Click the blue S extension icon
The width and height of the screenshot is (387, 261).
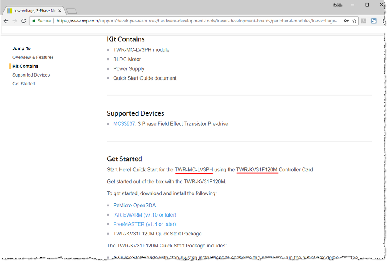point(374,21)
